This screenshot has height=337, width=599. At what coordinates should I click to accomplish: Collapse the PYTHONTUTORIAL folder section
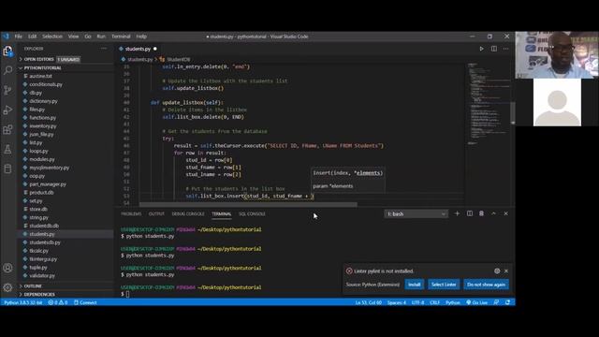click(42, 67)
